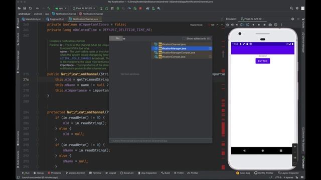Open the Version Control tool window
This screenshot has height=180, width=321.
(x=75, y=173)
